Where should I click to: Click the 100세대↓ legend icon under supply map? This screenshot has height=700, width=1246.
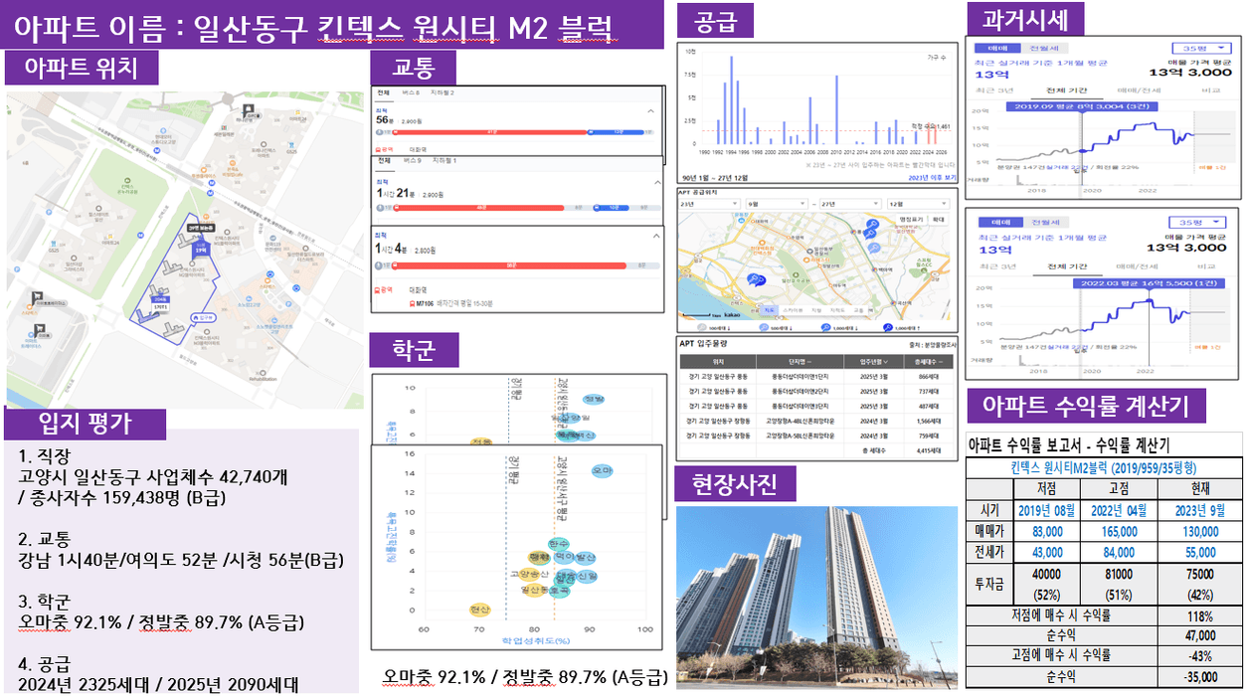704,327
